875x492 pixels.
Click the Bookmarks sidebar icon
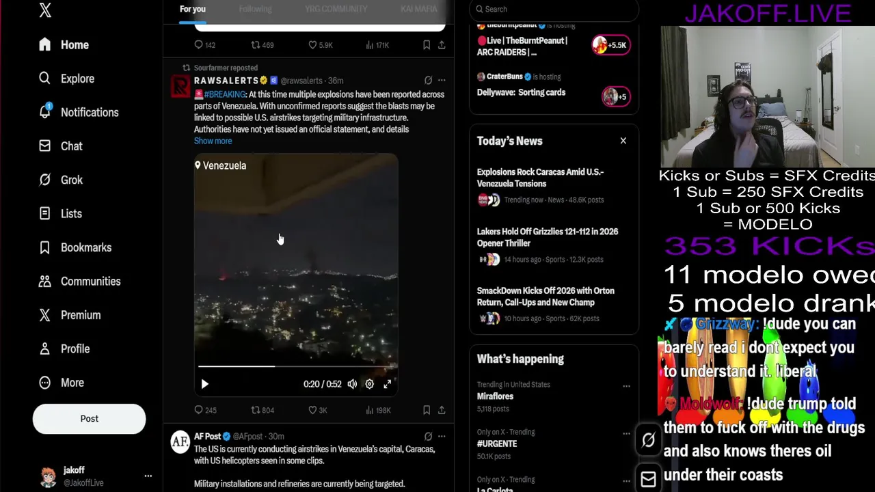tap(44, 247)
